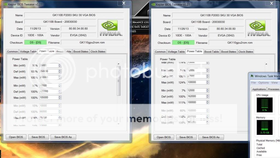Click the Name field in the left Kepler window
Image resolution: width=280 pixels, height=158 pixels.
pyautogui.click(x=74, y=15)
